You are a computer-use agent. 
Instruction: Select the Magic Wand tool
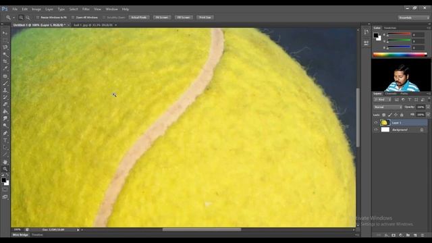point(5,55)
